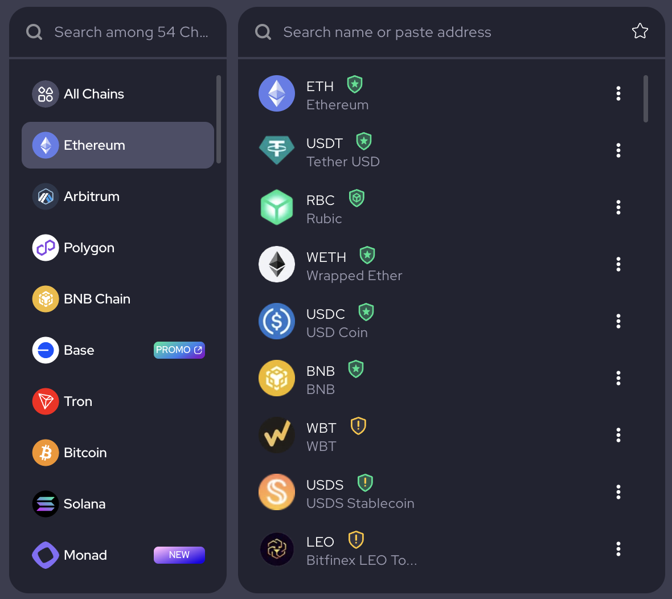Click the warning badge next to WBT
Viewport: 672px width, 599px height.
358,425
